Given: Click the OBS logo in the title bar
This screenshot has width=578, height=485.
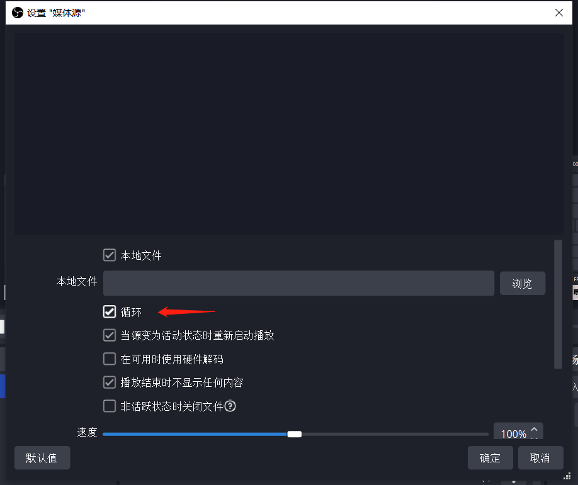Looking at the screenshot, I should [17, 12].
